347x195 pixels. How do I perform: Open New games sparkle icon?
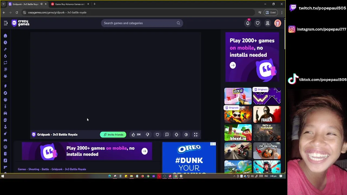point(5,49)
